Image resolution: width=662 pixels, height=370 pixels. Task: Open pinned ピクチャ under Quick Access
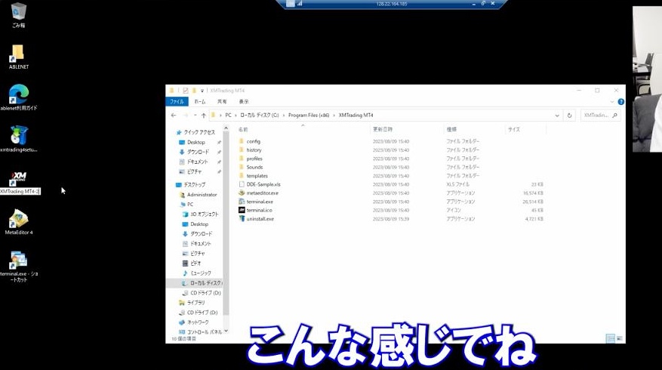(x=194, y=171)
